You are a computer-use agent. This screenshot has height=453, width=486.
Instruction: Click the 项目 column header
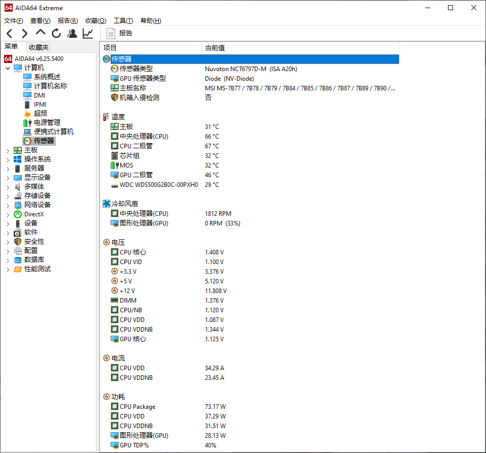pyautogui.click(x=151, y=48)
